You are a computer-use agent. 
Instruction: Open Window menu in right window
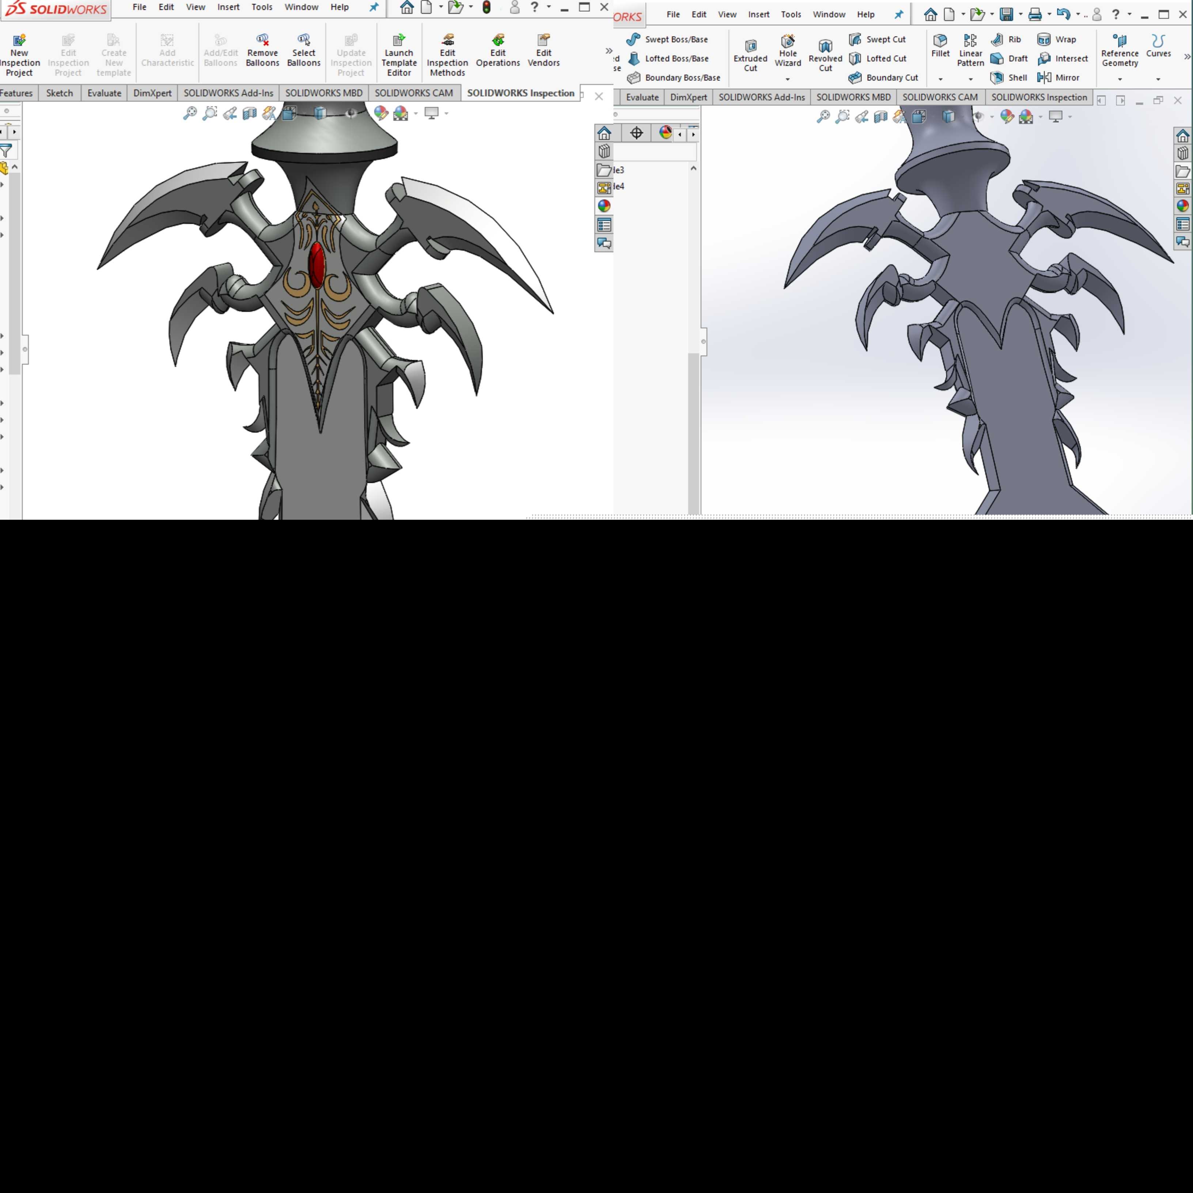point(829,14)
